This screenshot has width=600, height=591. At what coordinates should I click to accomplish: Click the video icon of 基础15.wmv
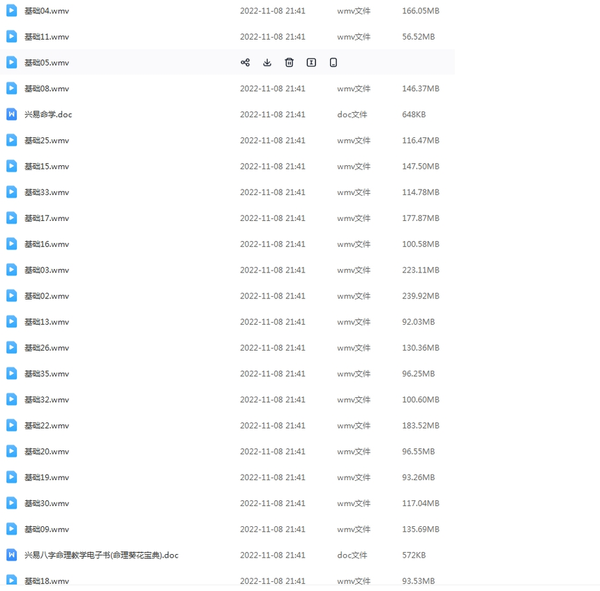(11, 166)
